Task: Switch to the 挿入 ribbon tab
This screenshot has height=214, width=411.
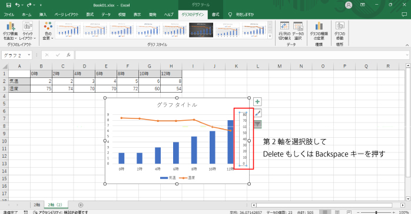Action: pyautogui.click(x=43, y=15)
